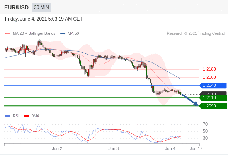Click the Jun 2 date axis label
228x155 pixels.
57,148
